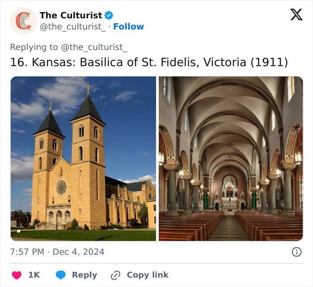Click the chain link icon

tap(115, 275)
